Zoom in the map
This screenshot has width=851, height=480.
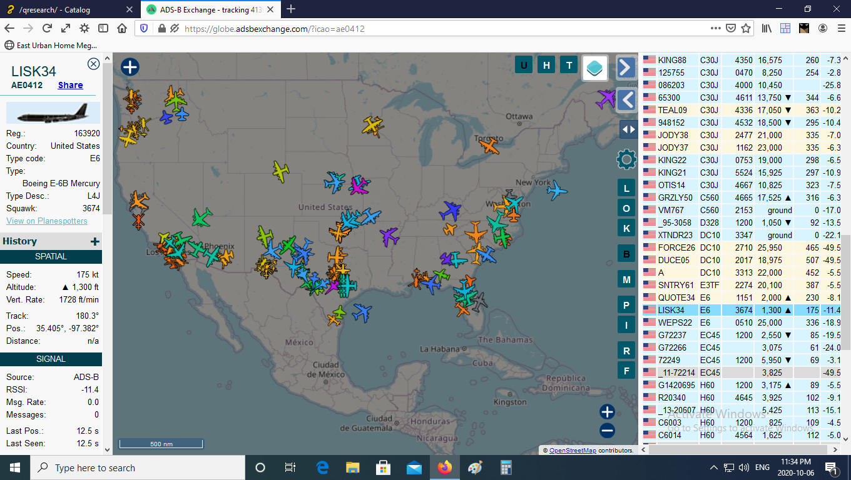pyautogui.click(x=607, y=412)
